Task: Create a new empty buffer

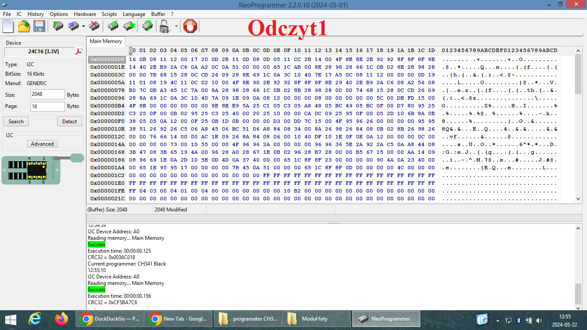Action: click(8, 26)
